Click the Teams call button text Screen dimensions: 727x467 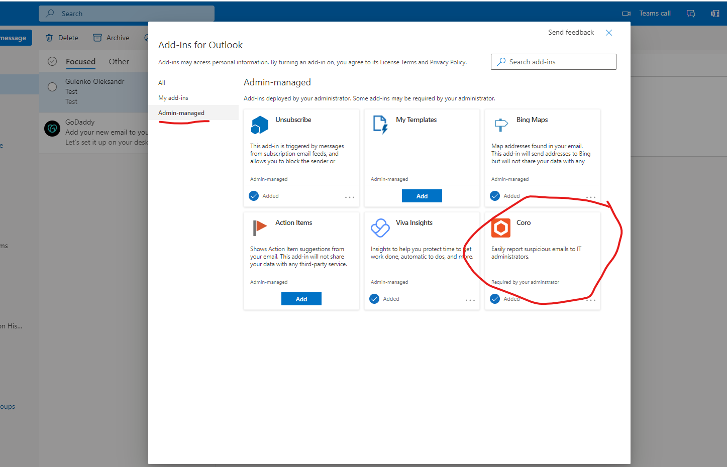[655, 14]
